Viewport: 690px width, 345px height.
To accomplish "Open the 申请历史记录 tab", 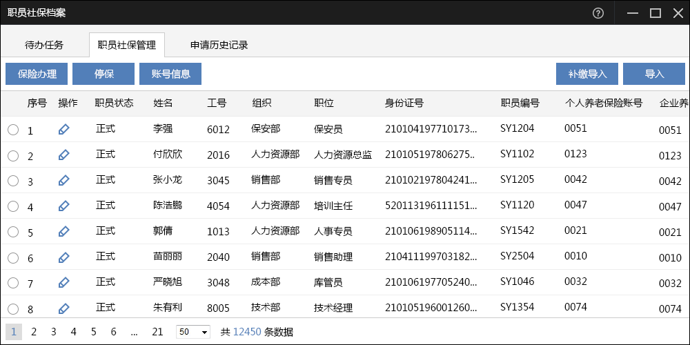I will (219, 46).
